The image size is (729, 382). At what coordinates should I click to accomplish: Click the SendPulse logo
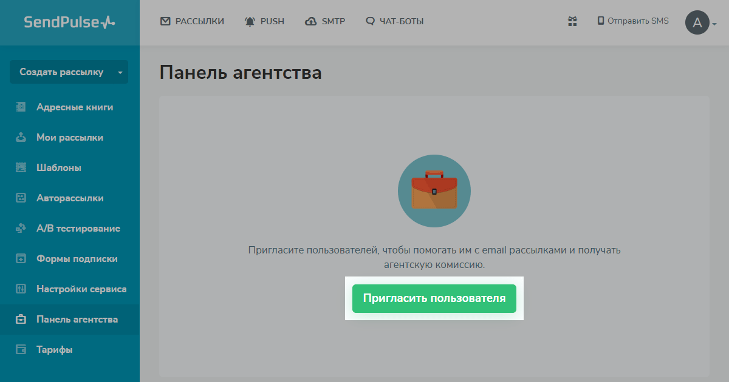69,22
